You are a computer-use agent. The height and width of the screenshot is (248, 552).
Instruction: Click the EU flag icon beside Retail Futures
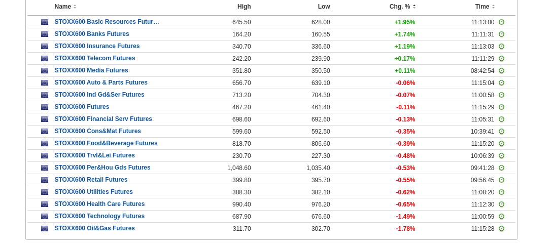(x=45, y=180)
